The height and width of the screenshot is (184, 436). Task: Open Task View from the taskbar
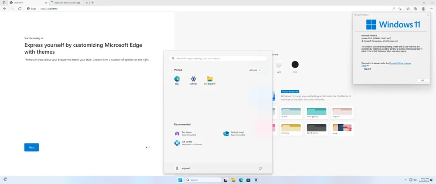226,180
